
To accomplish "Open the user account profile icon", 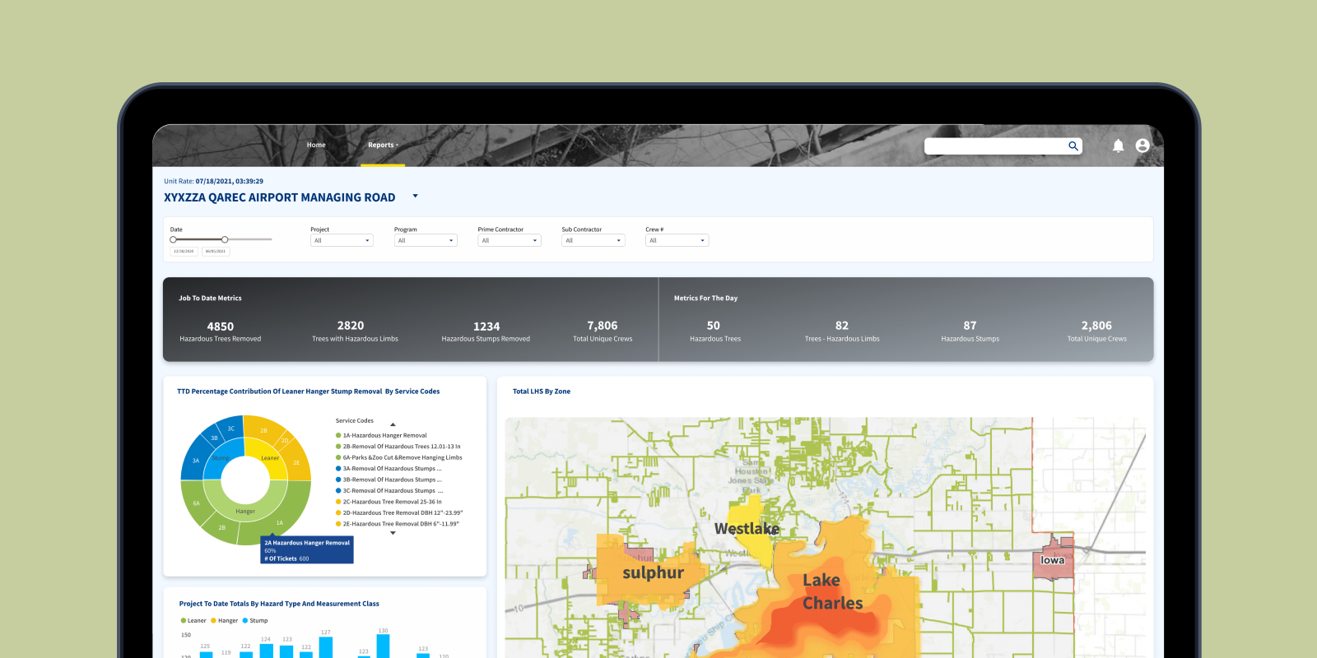I will tap(1142, 146).
